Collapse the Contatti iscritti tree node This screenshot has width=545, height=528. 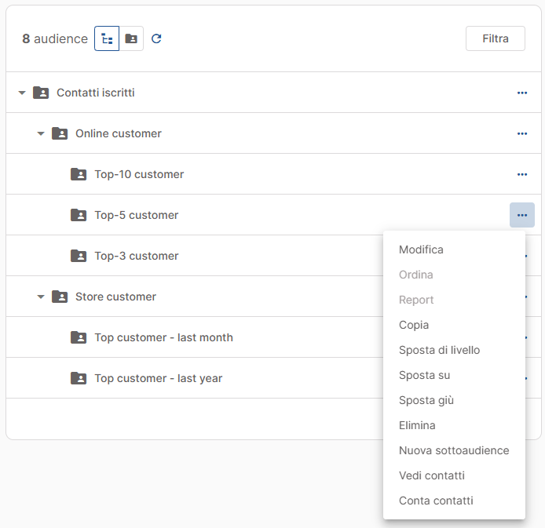click(22, 93)
